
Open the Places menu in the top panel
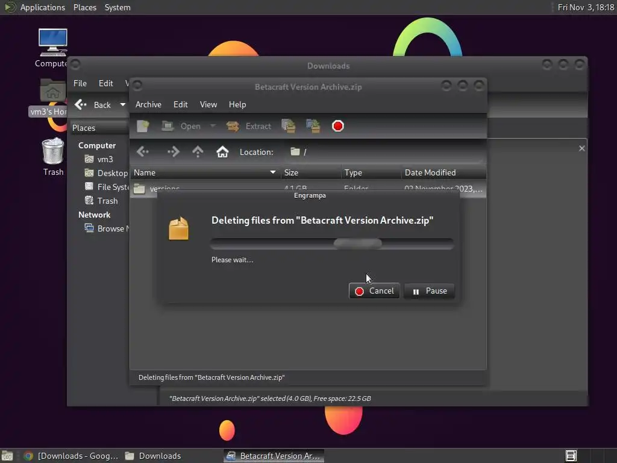click(x=84, y=7)
